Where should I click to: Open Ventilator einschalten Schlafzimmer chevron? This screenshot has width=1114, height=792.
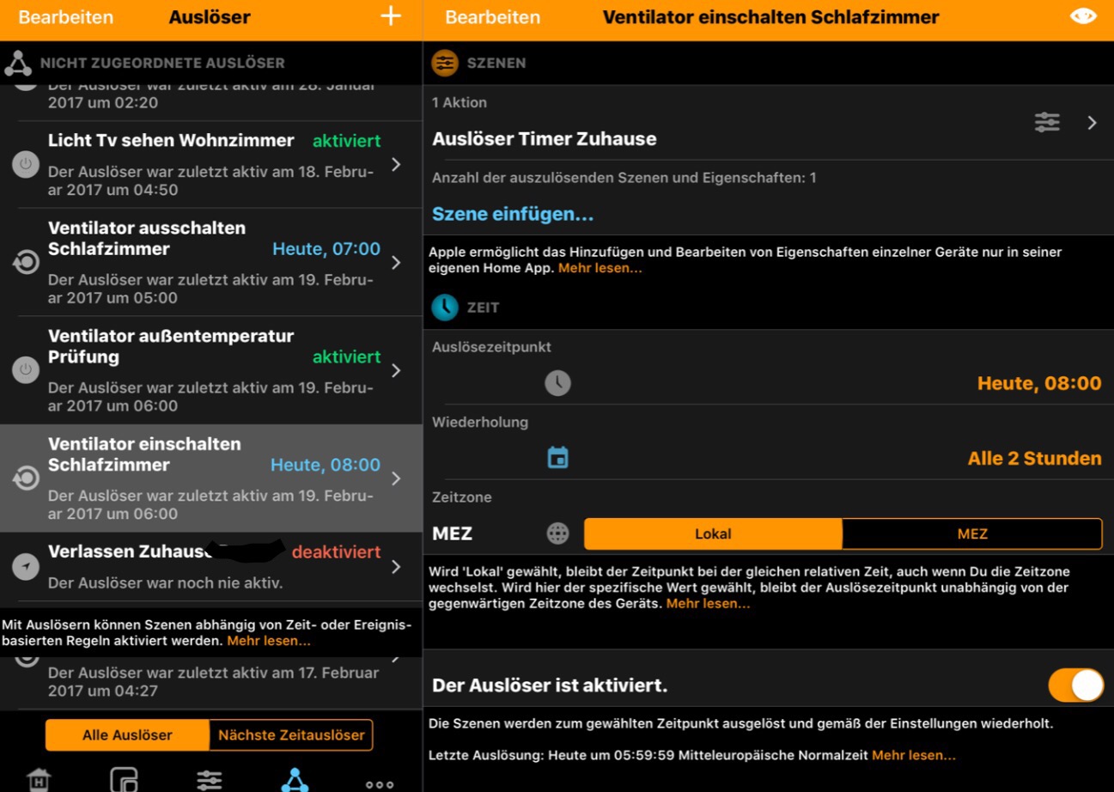(396, 478)
